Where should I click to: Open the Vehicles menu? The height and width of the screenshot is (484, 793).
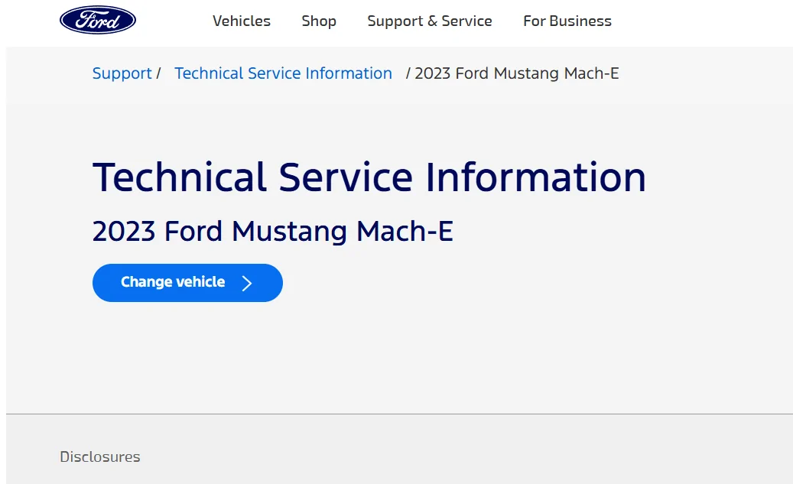pyautogui.click(x=241, y=21)
